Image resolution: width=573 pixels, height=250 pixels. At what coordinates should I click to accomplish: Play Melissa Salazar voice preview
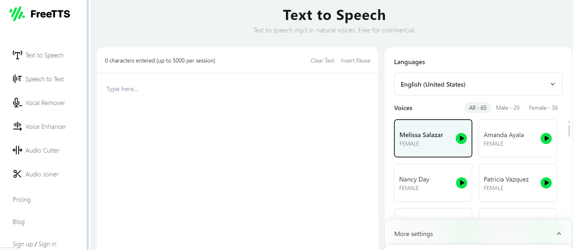tap(461, 138)
